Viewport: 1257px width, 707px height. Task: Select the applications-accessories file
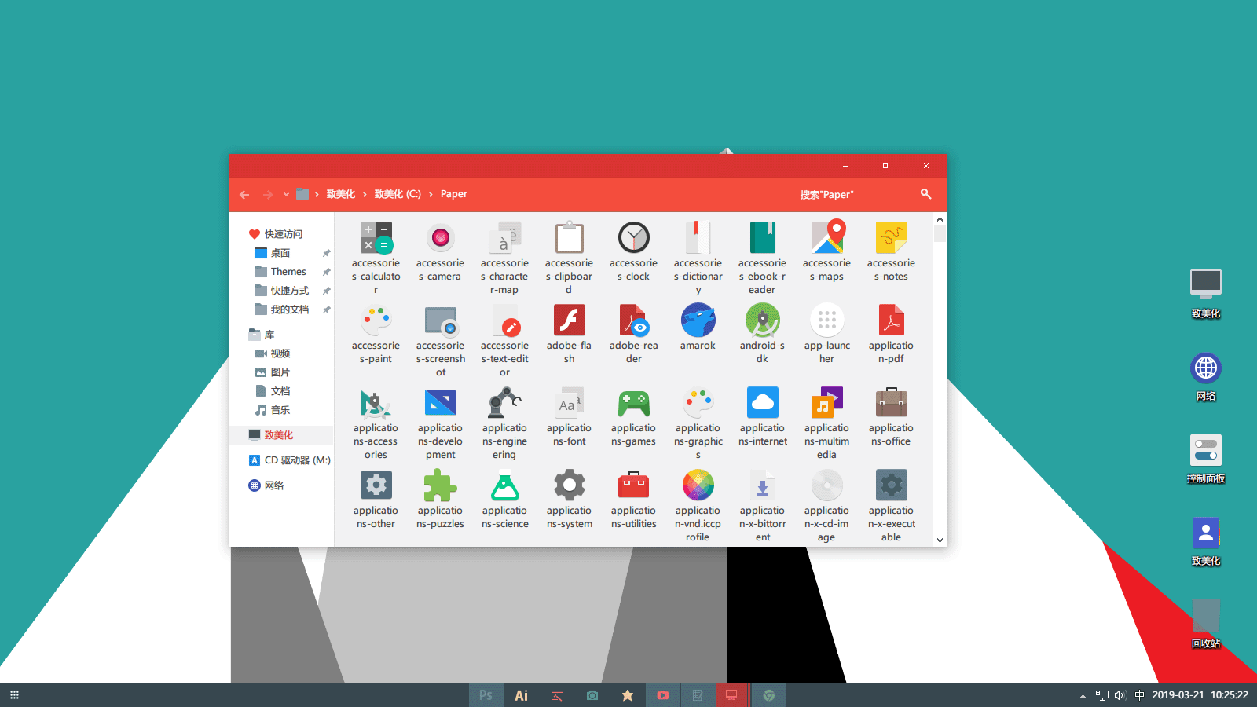click(x=376, y=422)
